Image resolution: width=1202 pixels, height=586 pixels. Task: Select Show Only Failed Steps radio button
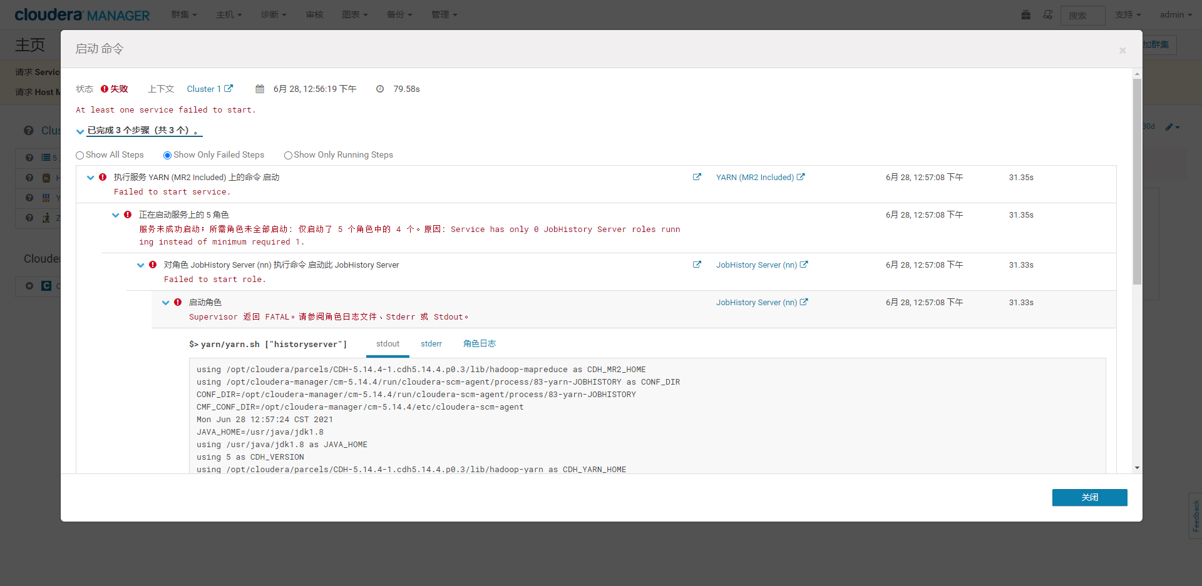click(x=167, y=155)
